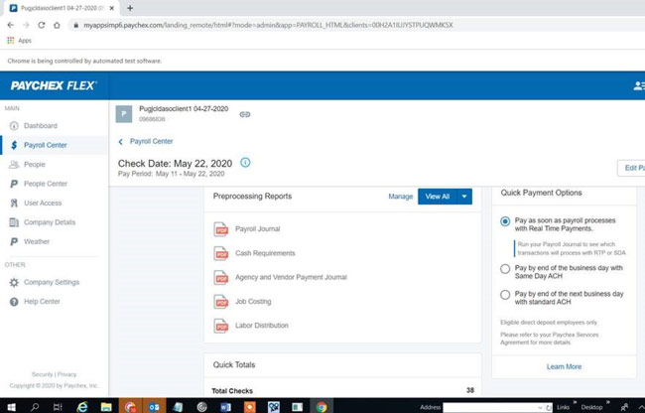
Task: Click the Help Center question icon
Action: pos(14,302)
